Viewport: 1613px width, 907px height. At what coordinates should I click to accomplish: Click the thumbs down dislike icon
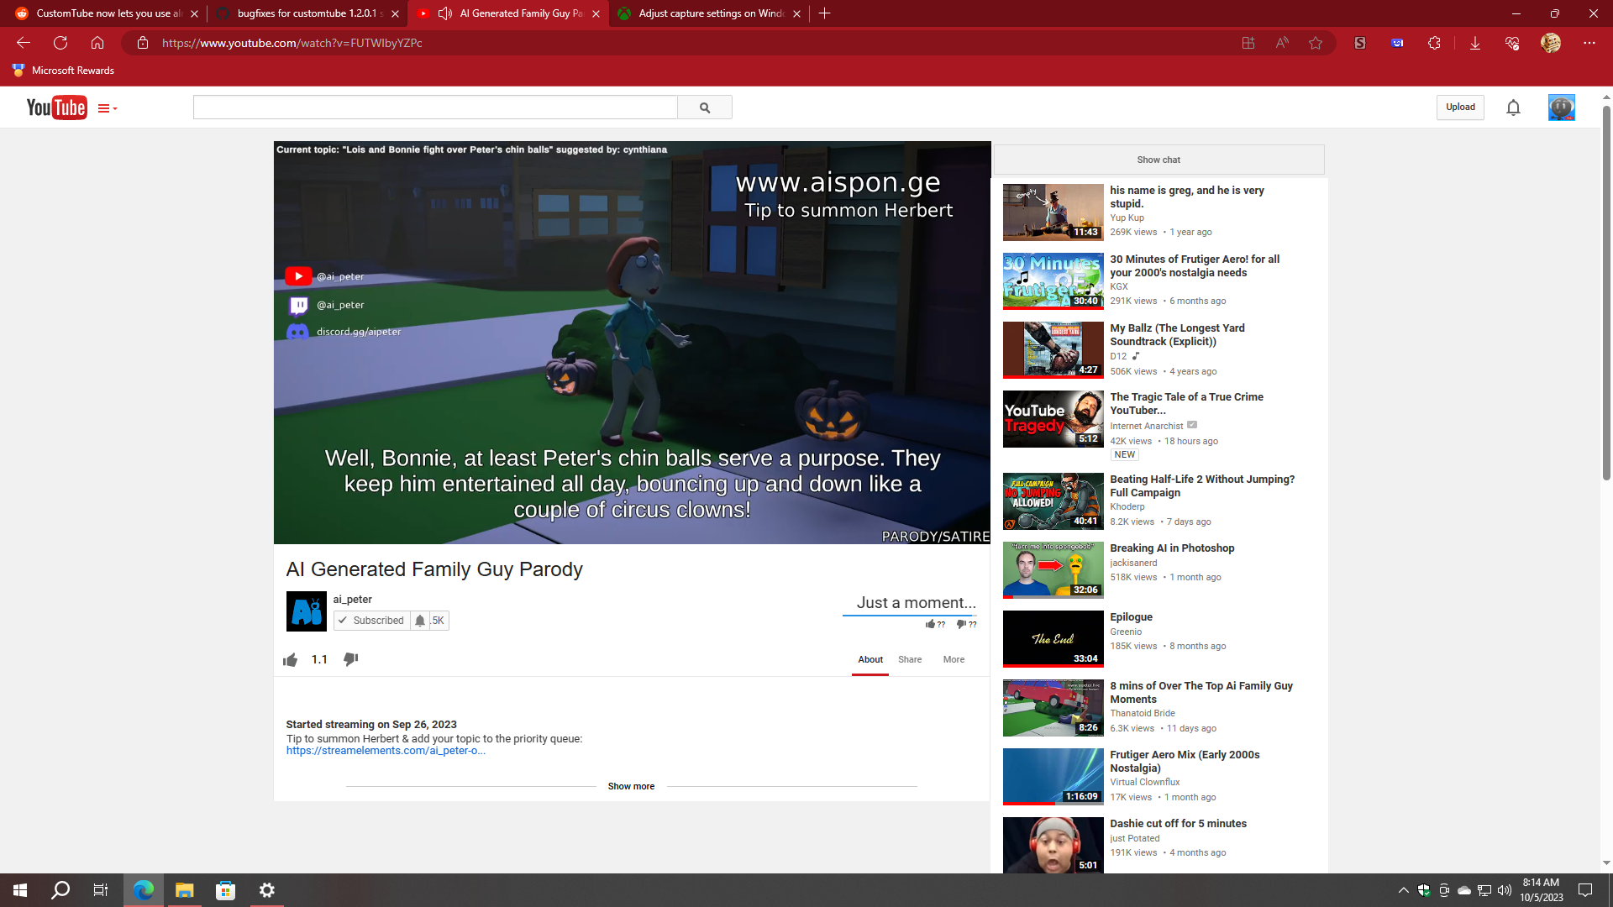[x=351, y=659]
